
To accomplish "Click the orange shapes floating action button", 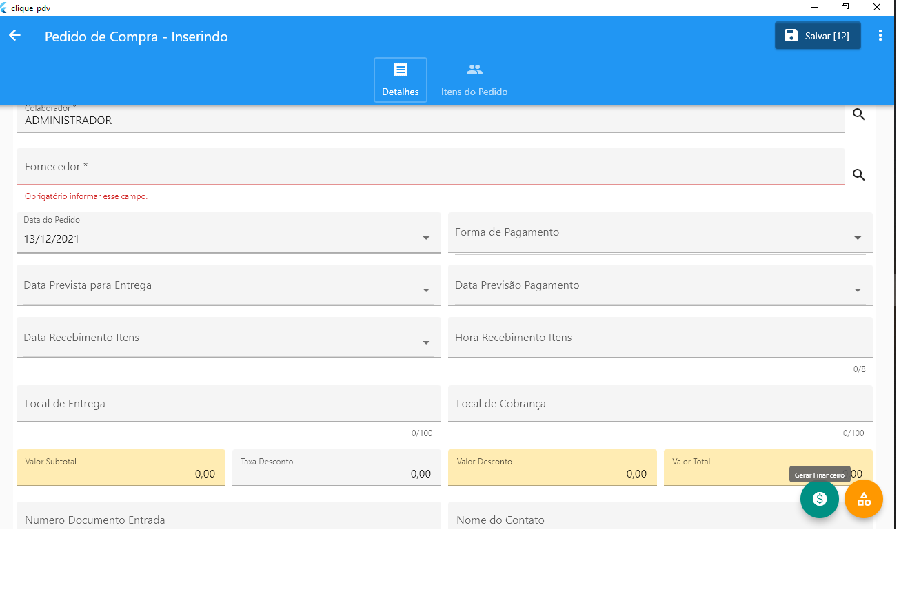I will [x=864, y=499].
